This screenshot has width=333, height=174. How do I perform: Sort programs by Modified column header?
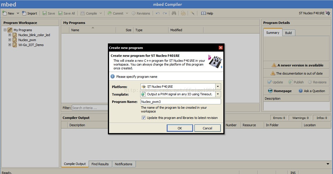click(186, 30)
